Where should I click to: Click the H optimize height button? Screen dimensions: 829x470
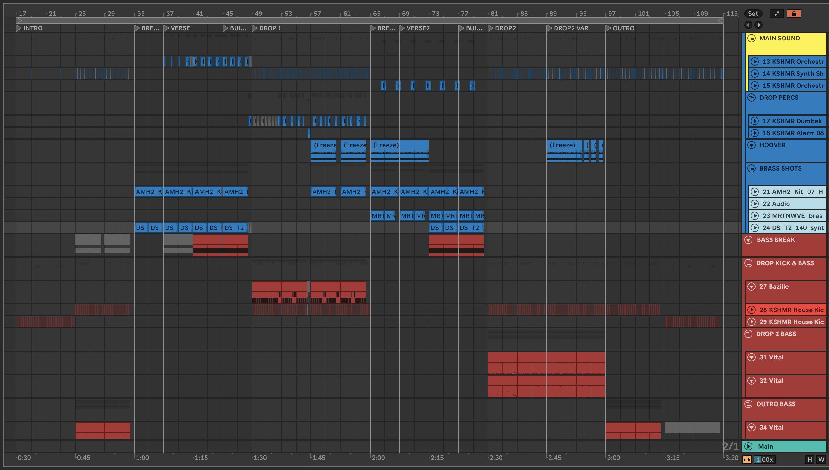tap(809, 459)
